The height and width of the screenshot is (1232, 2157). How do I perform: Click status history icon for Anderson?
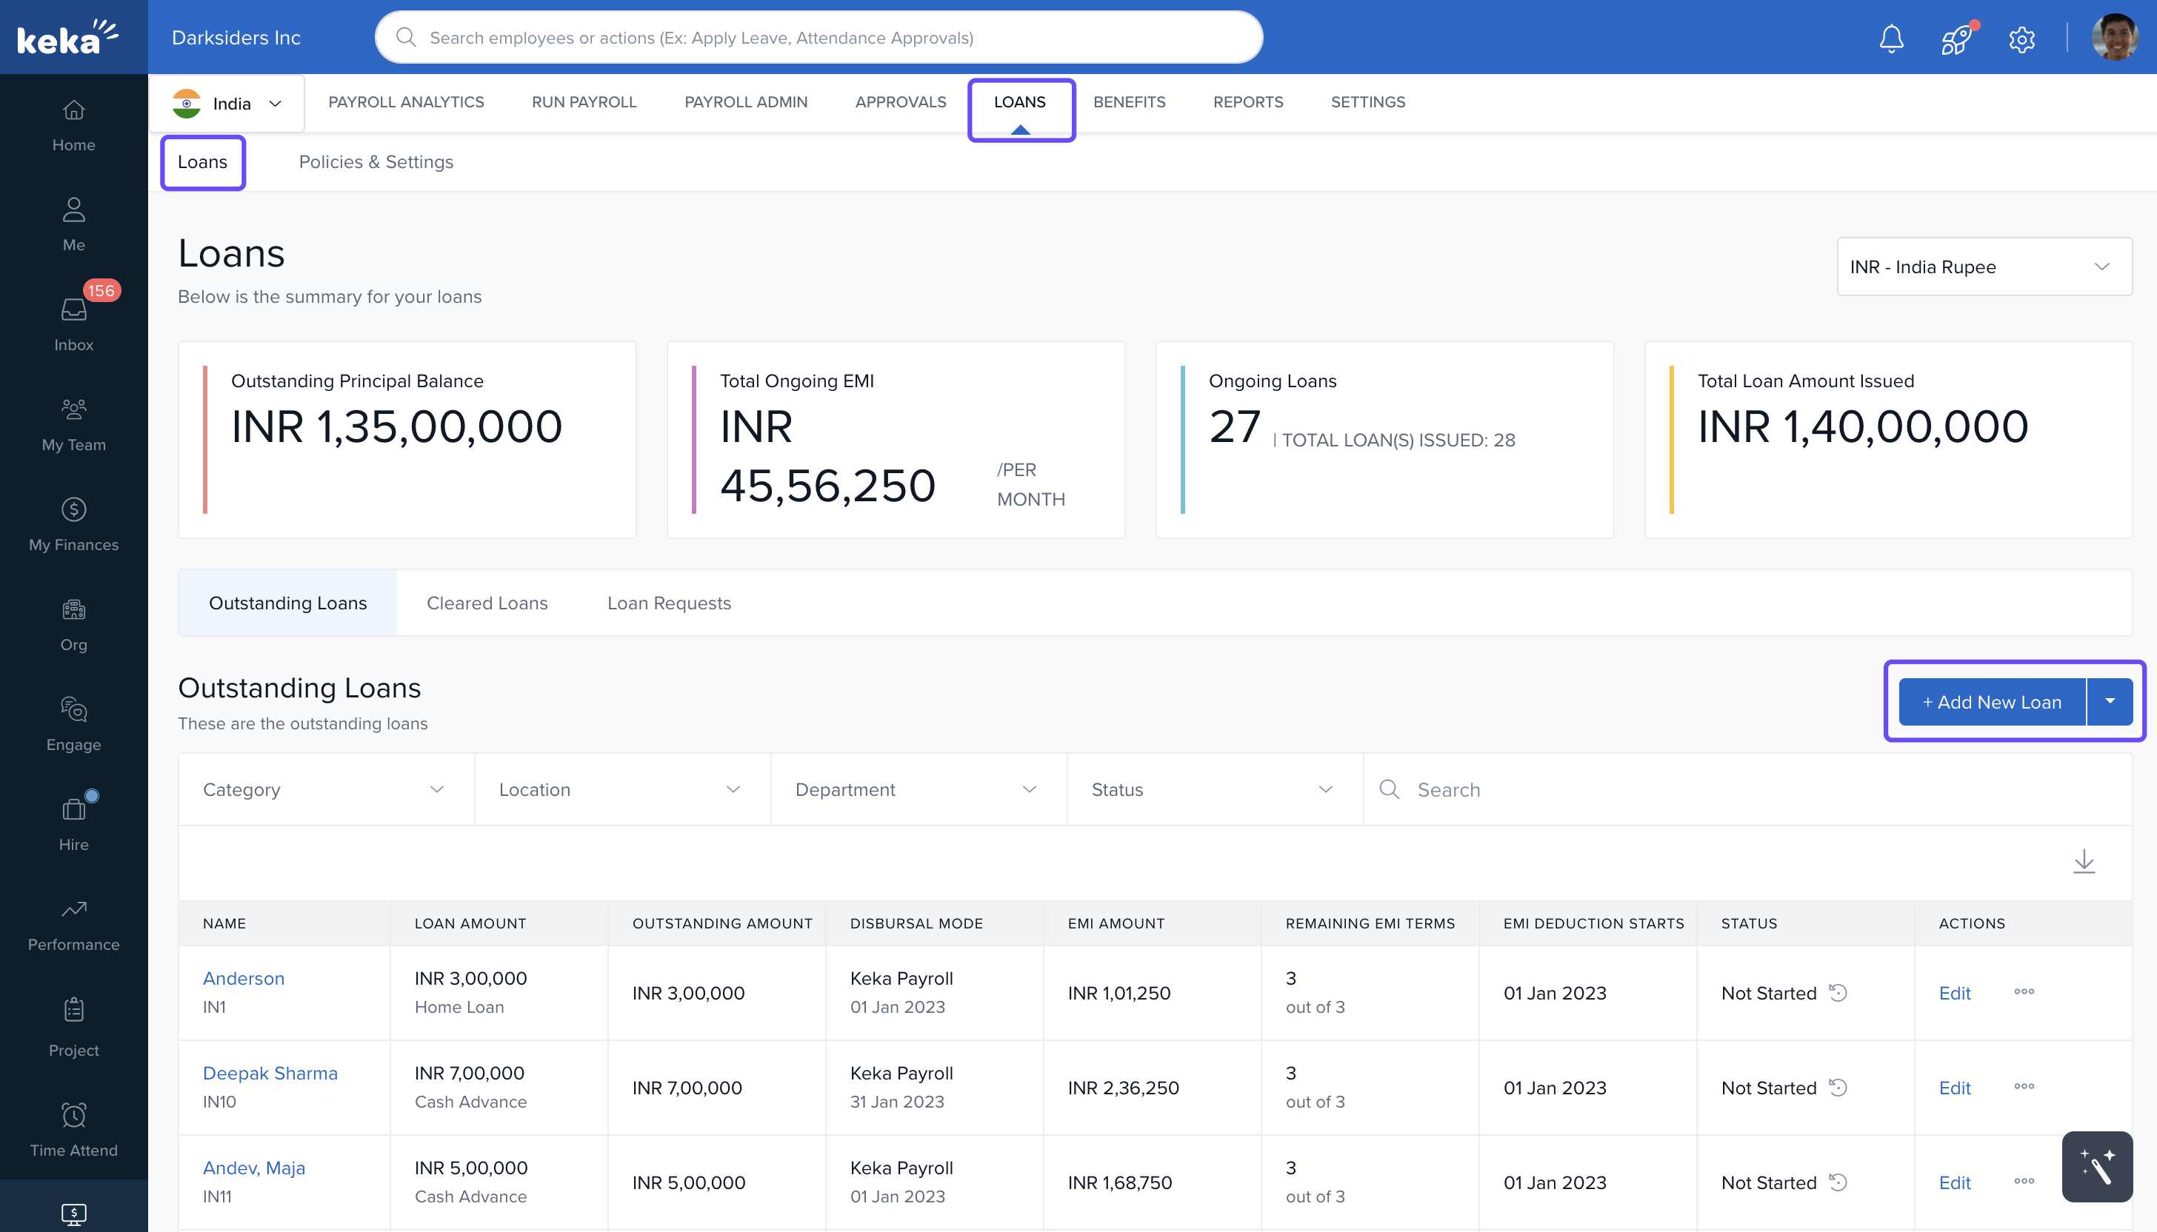click(1838, 991)
